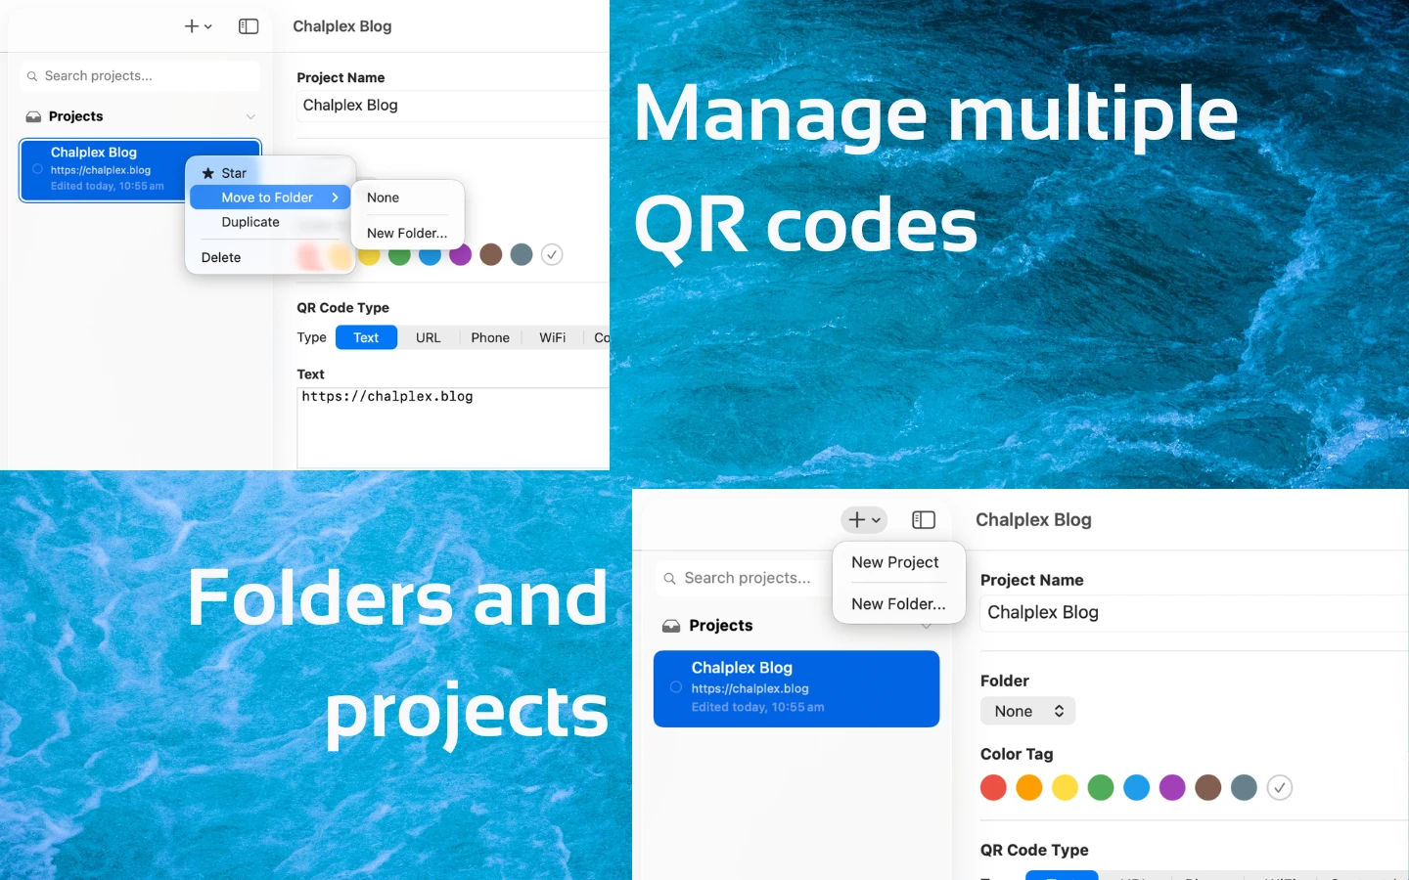Select the Text segment in QR Code Type
The image size is (1409, 880).
click(365, 337)
